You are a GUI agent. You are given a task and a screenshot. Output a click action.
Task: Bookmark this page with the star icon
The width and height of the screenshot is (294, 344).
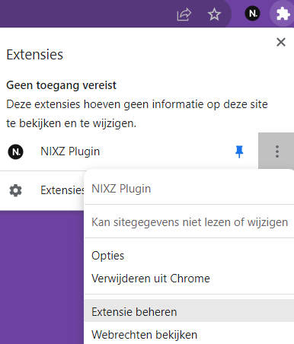pos(214,14)
